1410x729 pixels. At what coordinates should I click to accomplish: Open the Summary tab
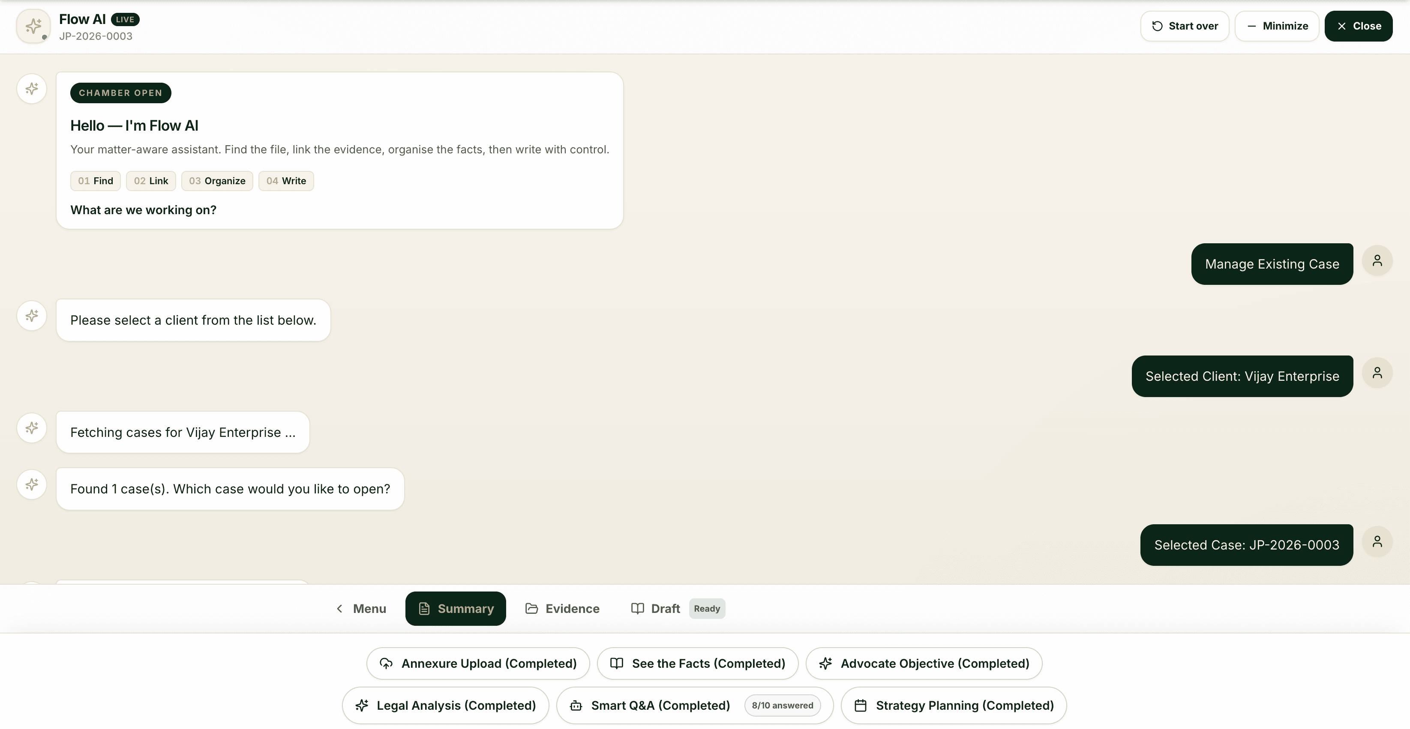click(x=456, y=609)
